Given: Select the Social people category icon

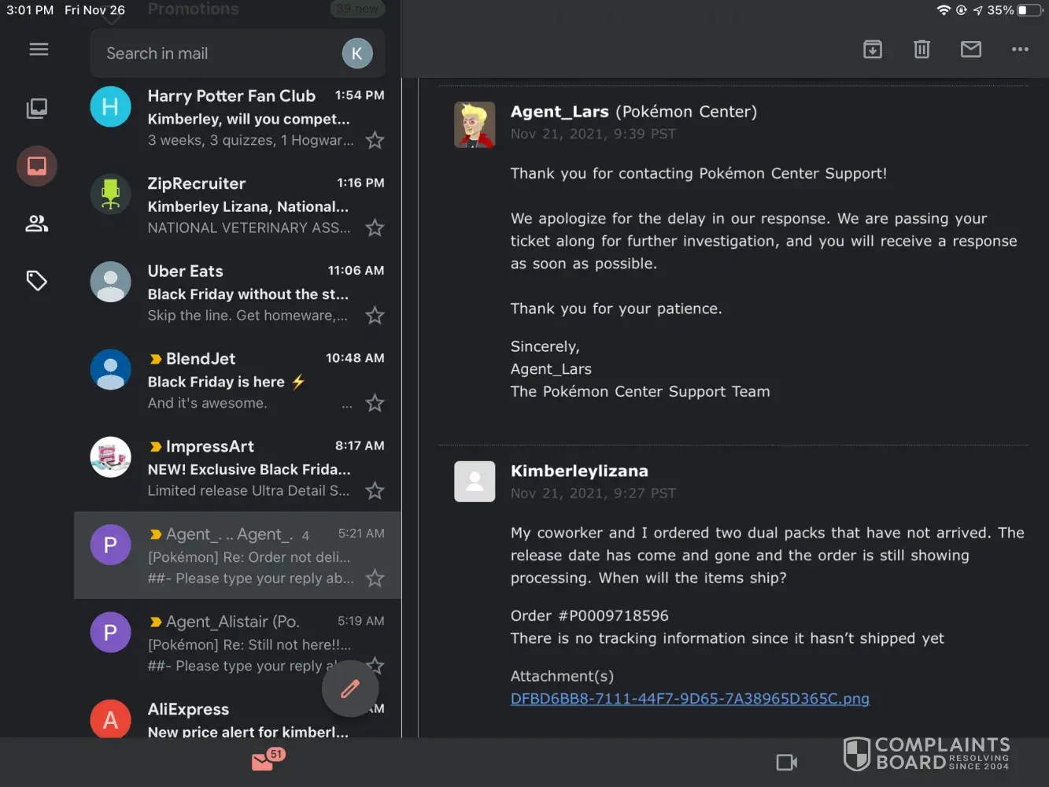Looking at the screenshot, I should coord(37,224).
